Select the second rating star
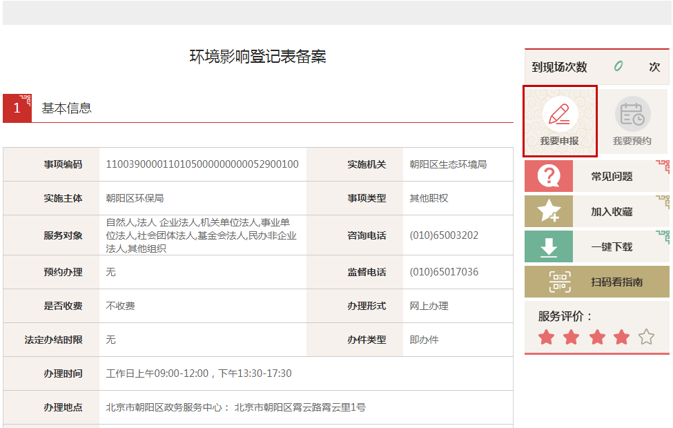 pyautogui.click(x=571, y=337)
